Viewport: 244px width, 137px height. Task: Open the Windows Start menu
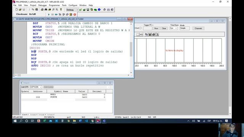coord(15,121)
